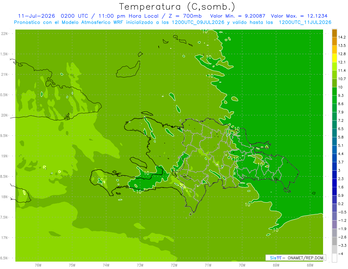348x269 pixels.
Task: Click the 73W longitude label
Action: point(140,265)
